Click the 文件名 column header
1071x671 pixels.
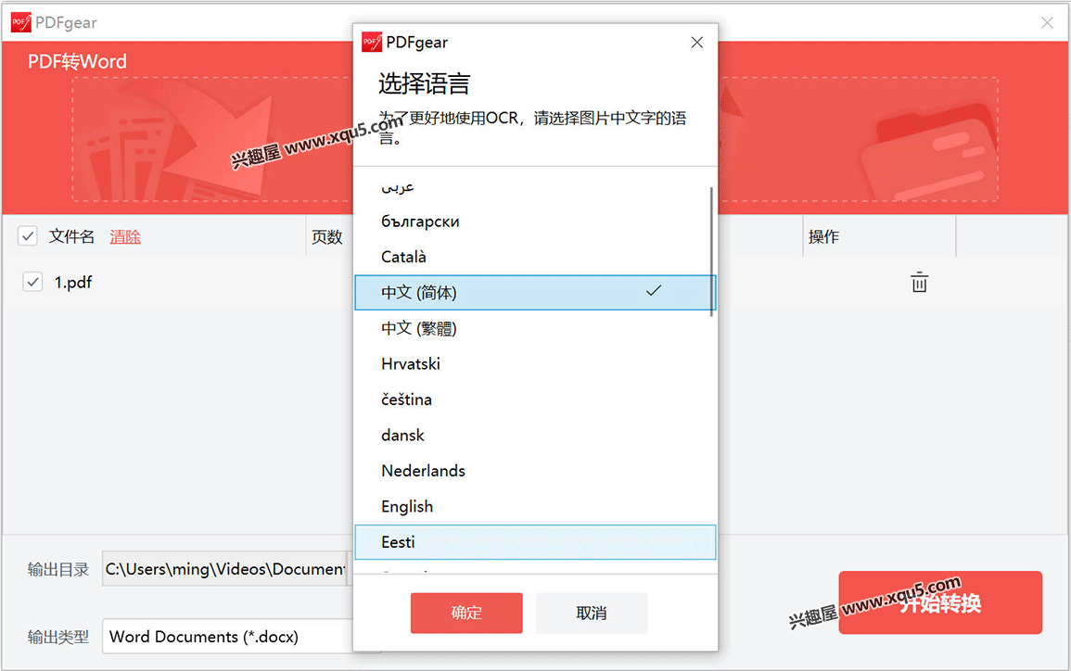pyautogui.click(x=71, y=237)
